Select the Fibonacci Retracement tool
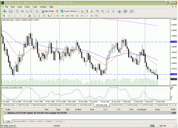 (x=34, y=16)
